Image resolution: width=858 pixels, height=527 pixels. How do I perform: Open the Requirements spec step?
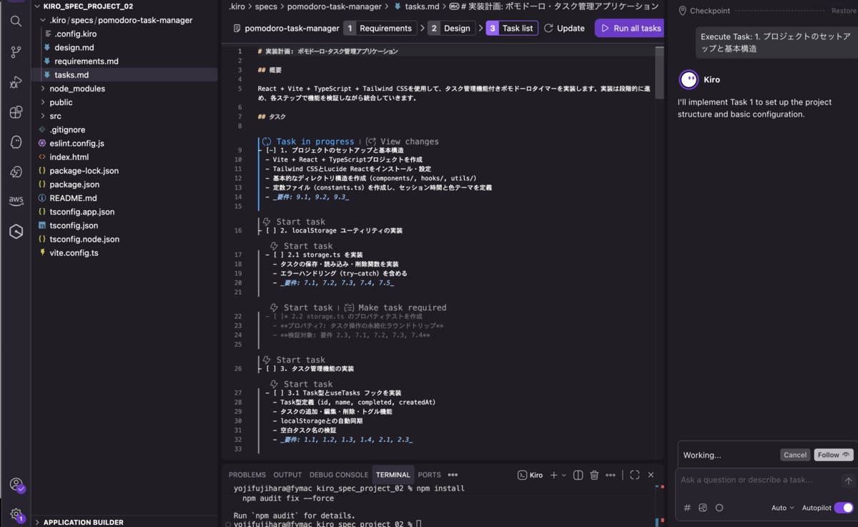tap(380, 29)
